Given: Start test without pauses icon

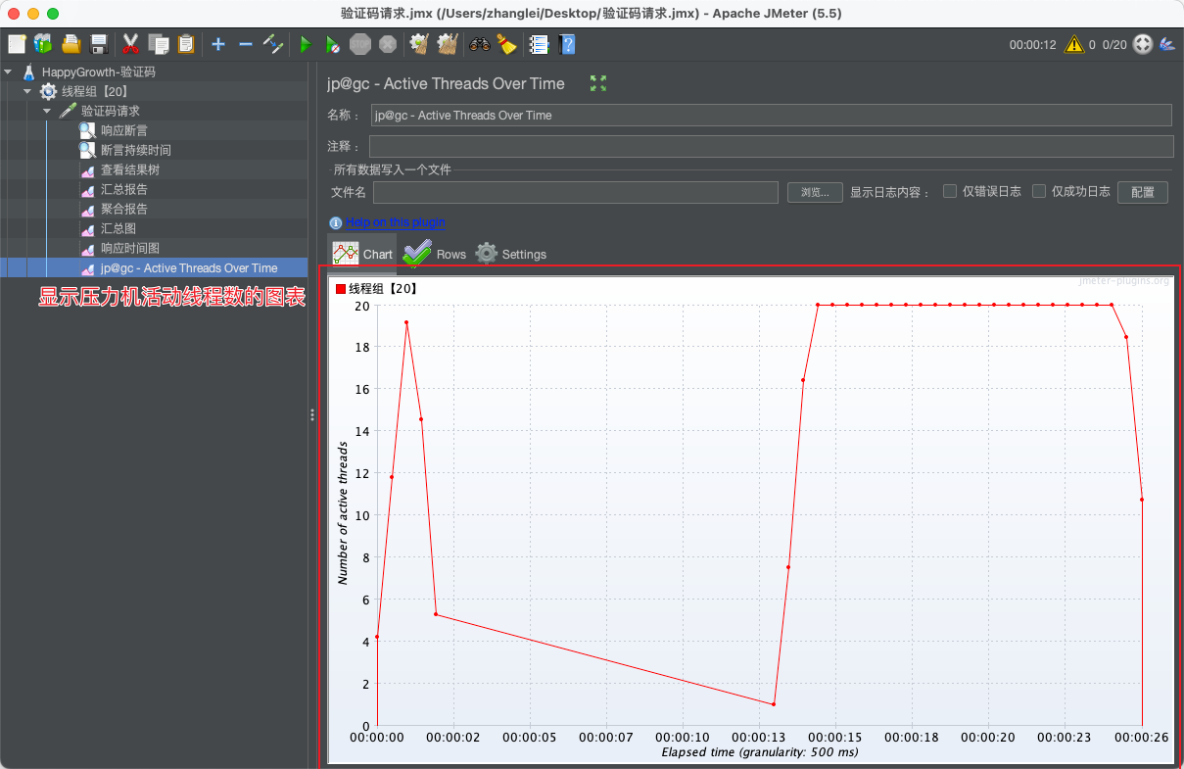Looking at the screenshot, I should pyautogui.click(x=333, y=44).
